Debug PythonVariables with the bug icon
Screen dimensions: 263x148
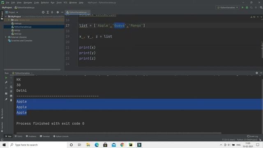pyautogui.click(x=247, y=7)
